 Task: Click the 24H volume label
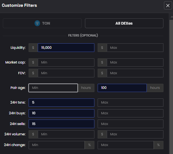click(x=15, y=134)
